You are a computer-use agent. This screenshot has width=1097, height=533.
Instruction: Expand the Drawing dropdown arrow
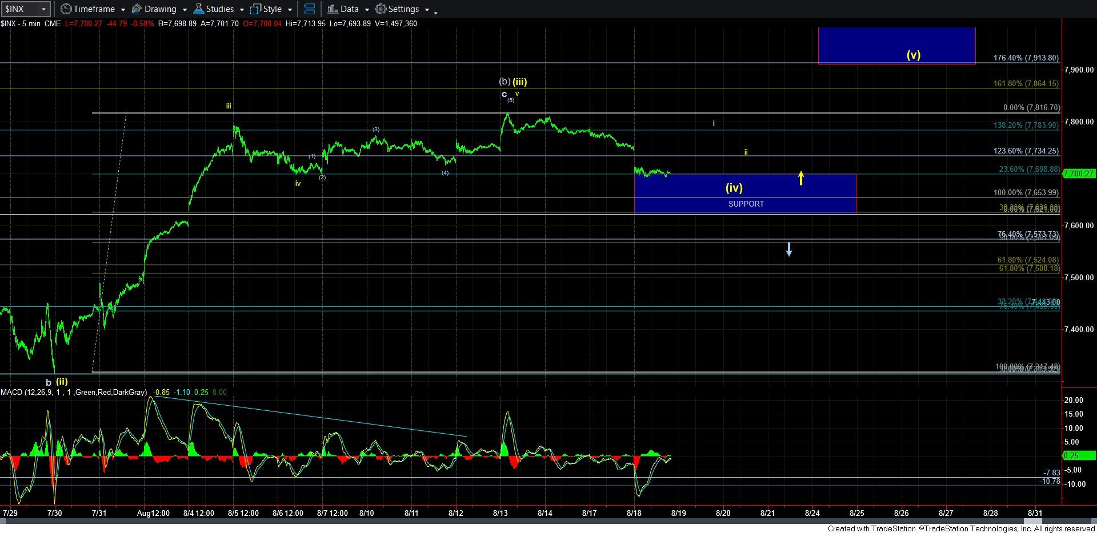185,10
